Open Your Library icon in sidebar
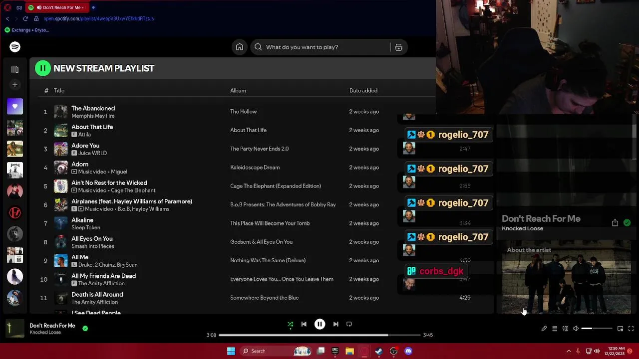The height and width of the screenshot is (359, 639). coord(15,69)
